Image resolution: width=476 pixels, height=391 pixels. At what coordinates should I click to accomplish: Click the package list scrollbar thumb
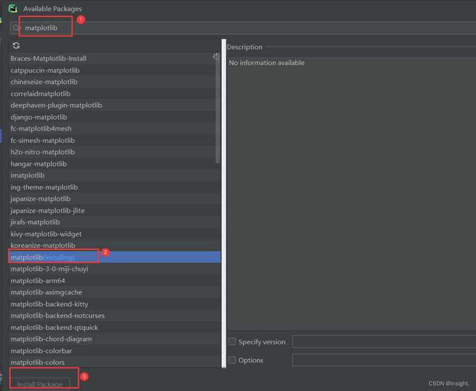[x=218, y=109]
